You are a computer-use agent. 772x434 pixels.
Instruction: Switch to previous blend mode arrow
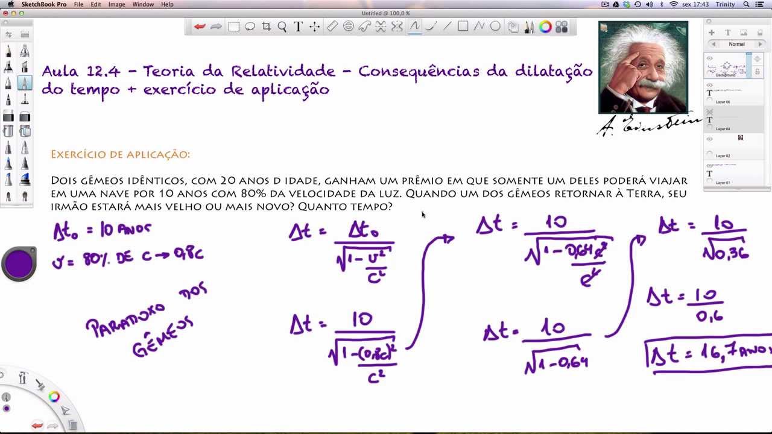pos(714,44)
